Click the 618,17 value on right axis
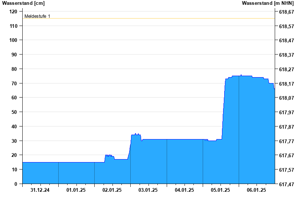This screenshot has height=204, width=297. pyautogui.click(x=286, y=84)
